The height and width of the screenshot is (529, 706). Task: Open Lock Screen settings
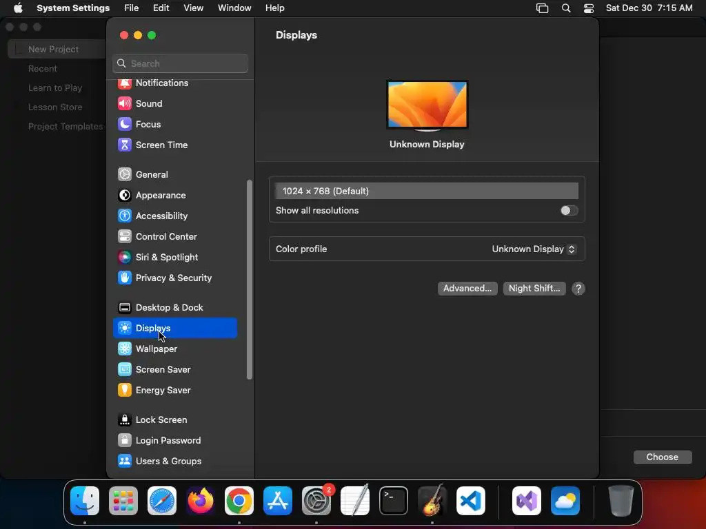click(x=174, y=420)
